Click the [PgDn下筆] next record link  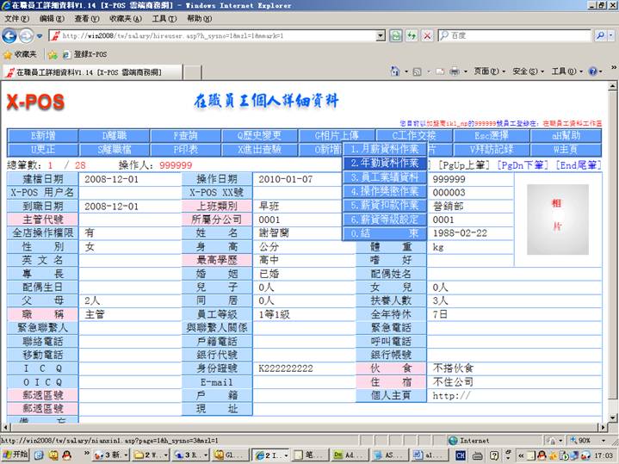pos(524,164)
